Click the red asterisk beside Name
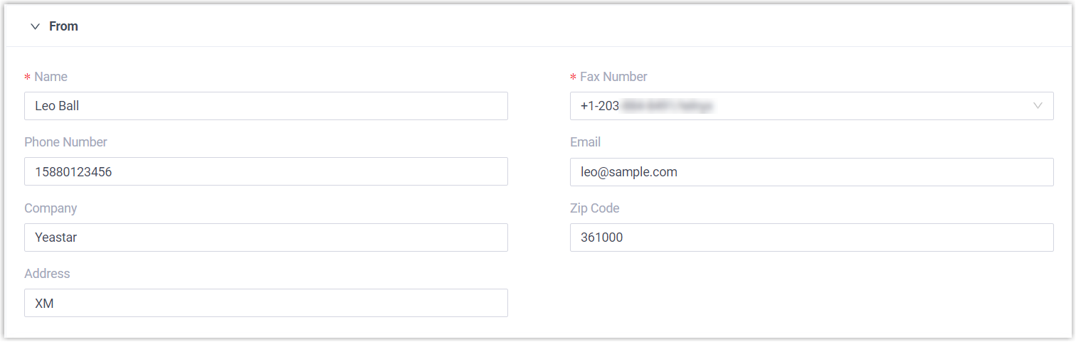Viewport: 1076px width, 342px height. point(28,78)
